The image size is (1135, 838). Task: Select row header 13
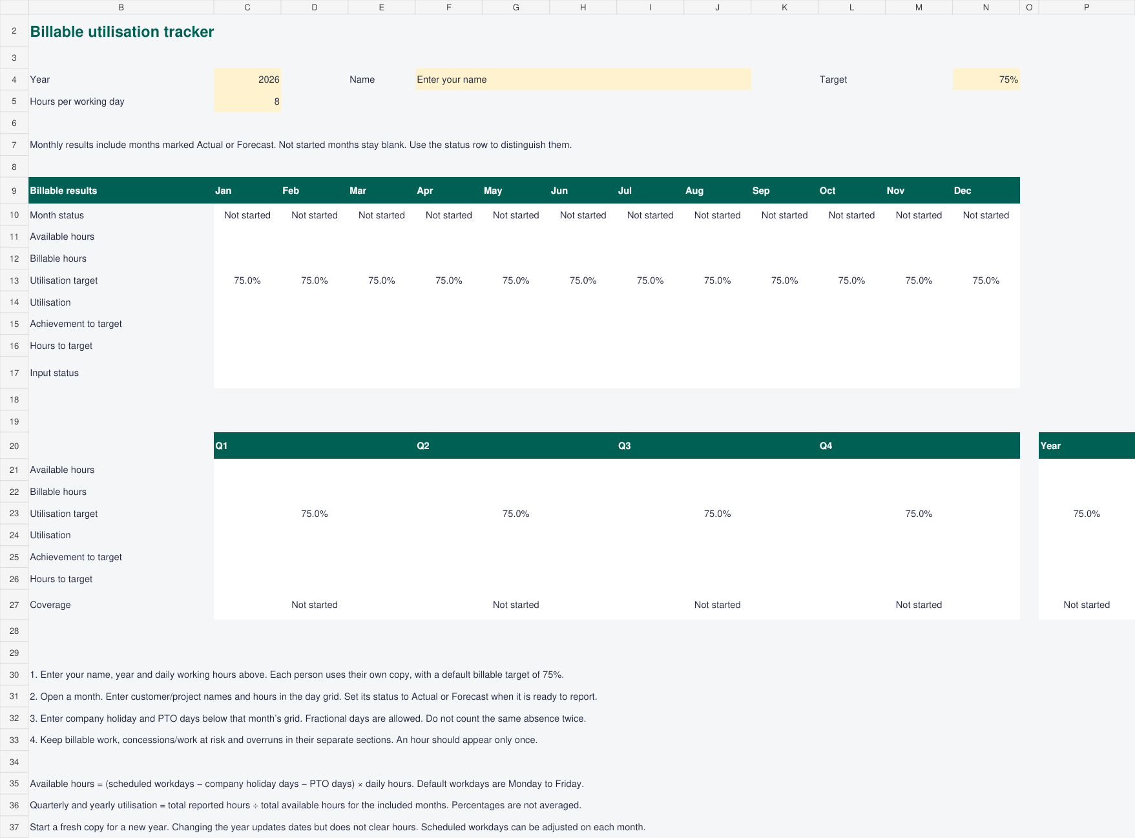pos(14,280)
